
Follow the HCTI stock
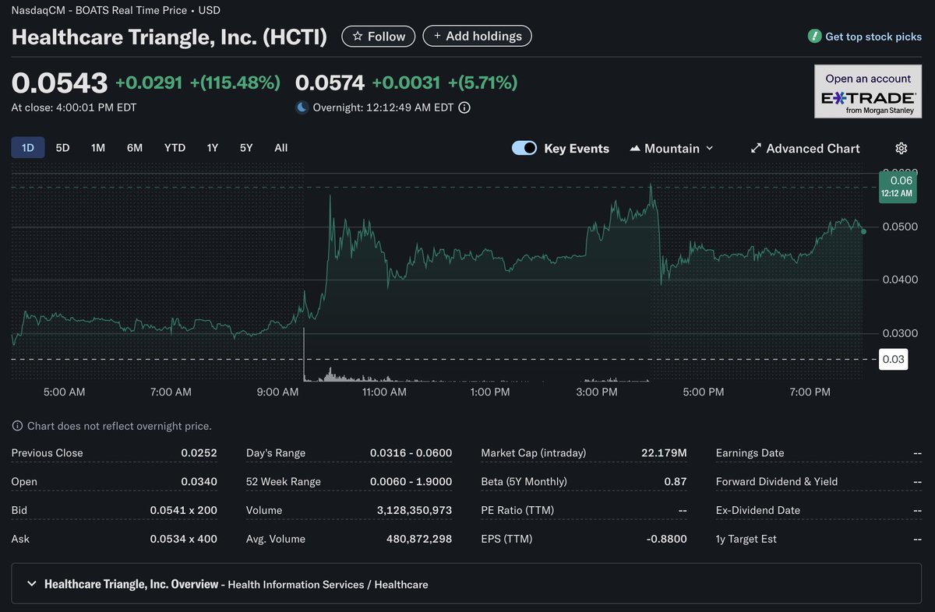(379, 36)
